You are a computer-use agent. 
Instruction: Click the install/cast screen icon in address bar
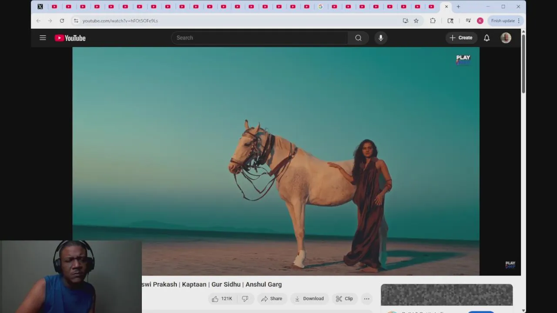point(405,20)
